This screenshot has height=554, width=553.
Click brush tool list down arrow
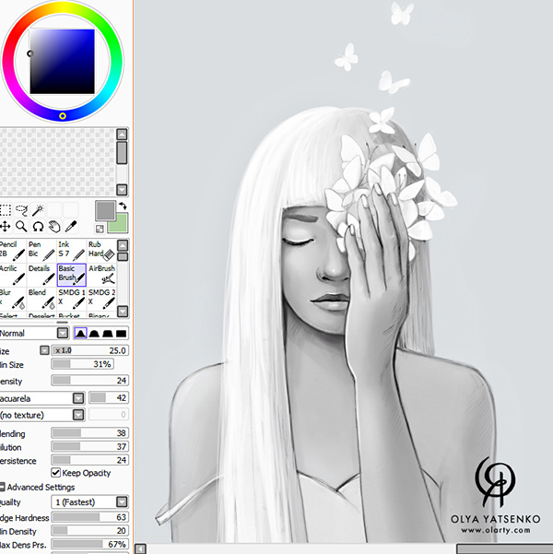click(x=123, y=312)
